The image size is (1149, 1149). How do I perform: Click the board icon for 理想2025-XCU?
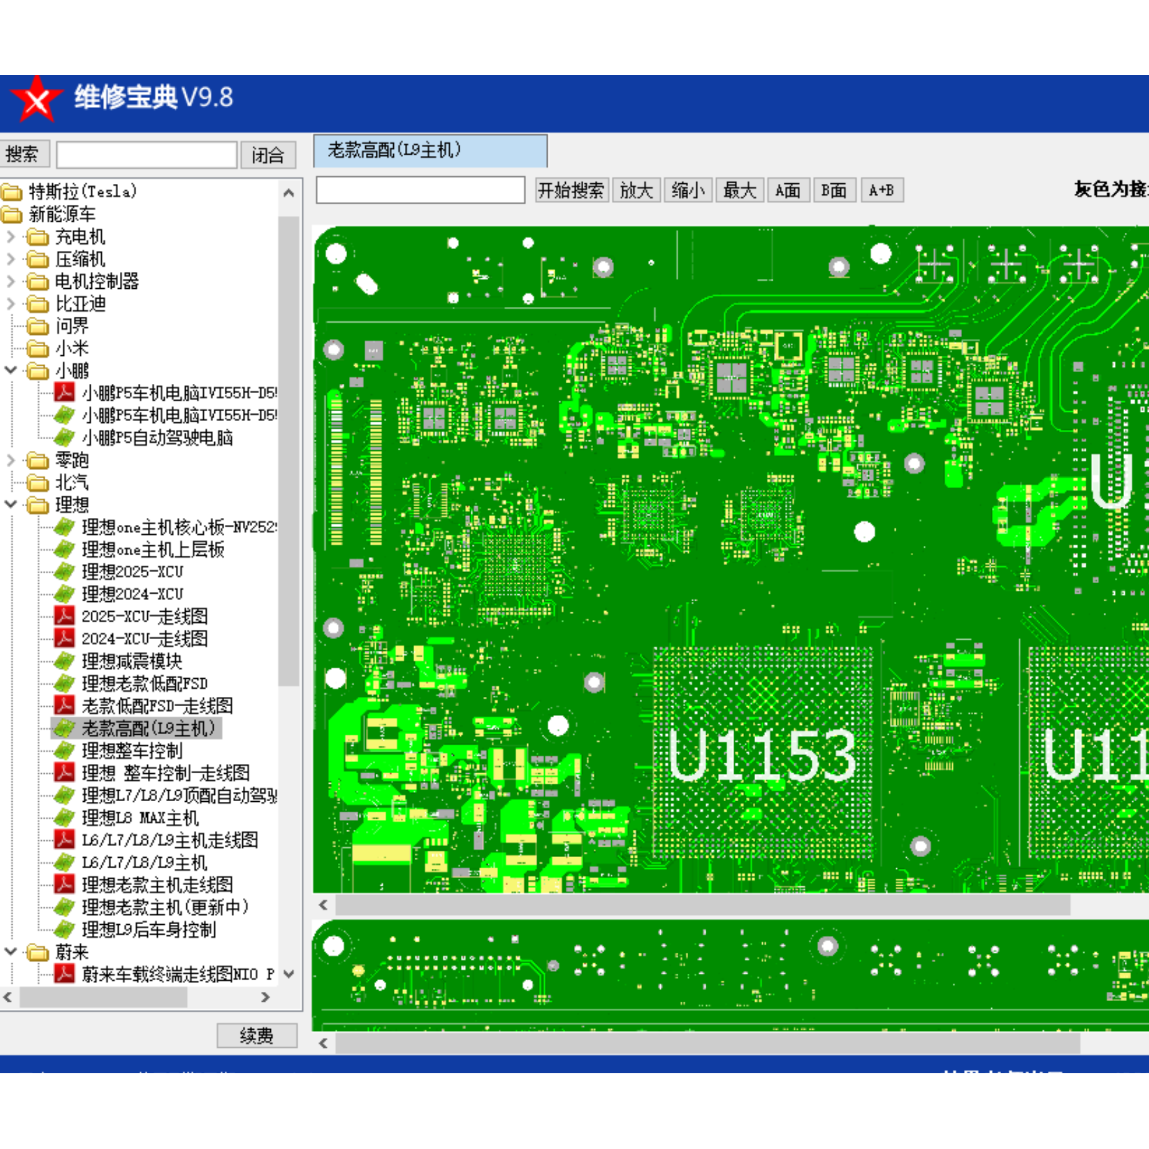[x=64, y=571]
